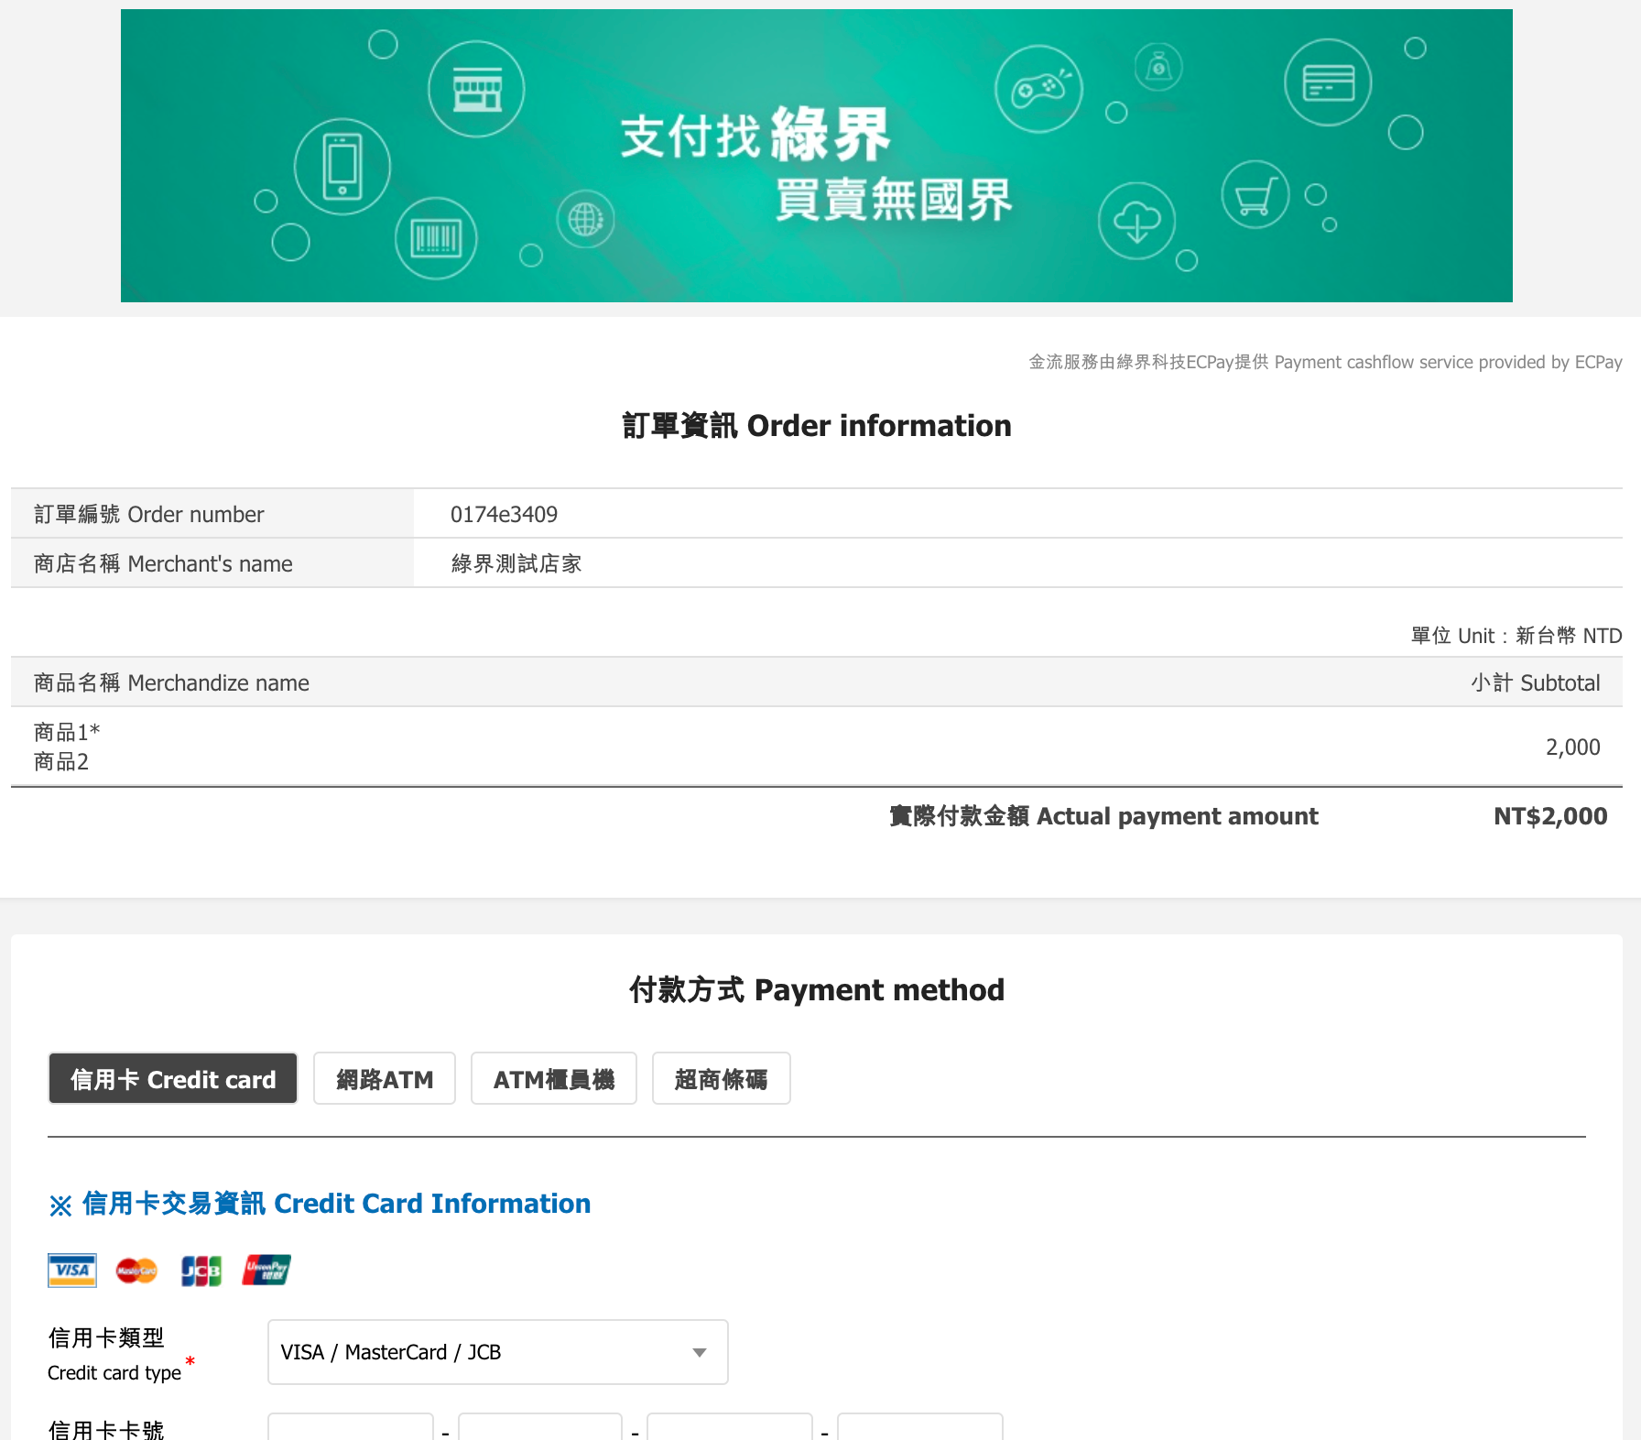Click the fourth card number input box
Image resolution: width=1641 pixels, height=1440 pixels.
click(920, 1426)
